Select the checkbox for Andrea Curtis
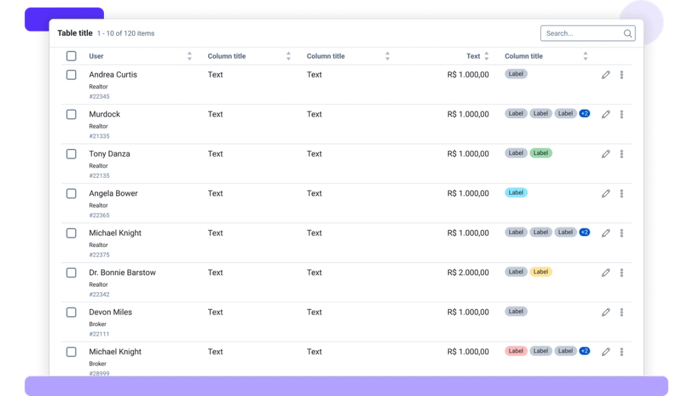This screenshot has width=693, height=396. [71, 74]
